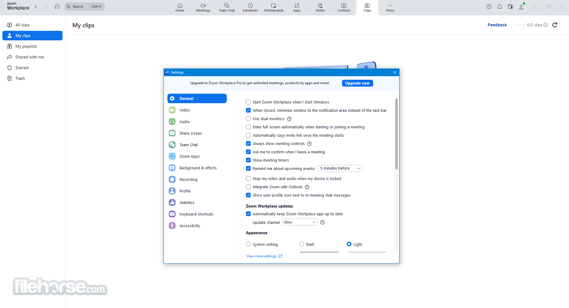569x308 pixels.
Task: Open the clips Trash
Action: pyautogui.click(x=32, y=78)
